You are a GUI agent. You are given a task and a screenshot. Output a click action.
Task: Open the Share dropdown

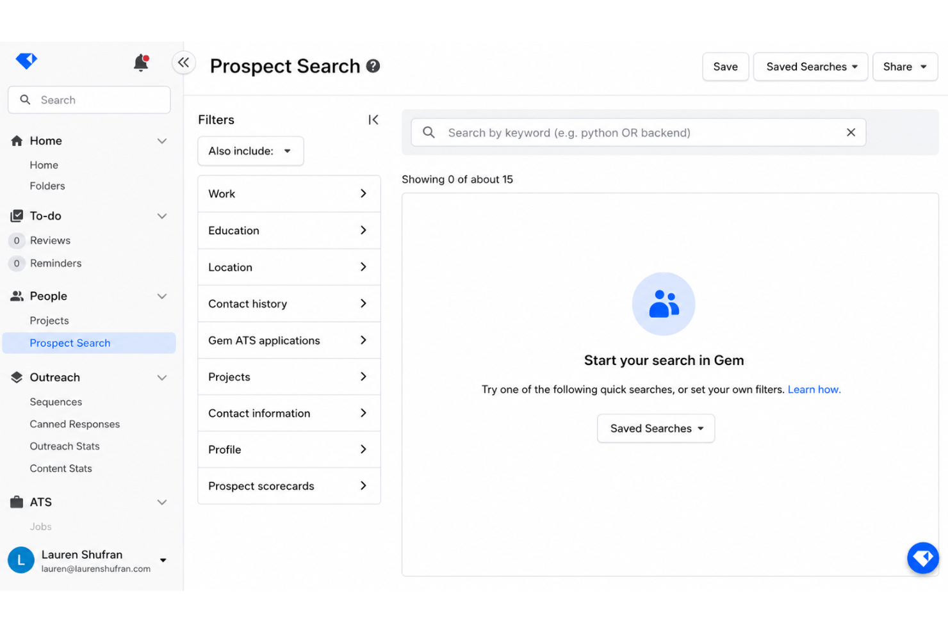pyautogui.click(x=904, y=67)
